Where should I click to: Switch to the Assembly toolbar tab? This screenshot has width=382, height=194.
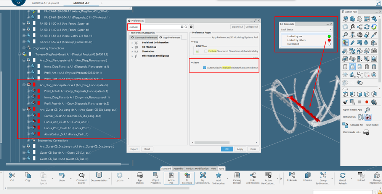tap(178, 169)
